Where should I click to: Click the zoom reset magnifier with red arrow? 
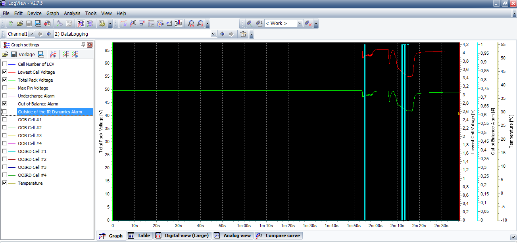pyautogui.click(x=200, y=23)
